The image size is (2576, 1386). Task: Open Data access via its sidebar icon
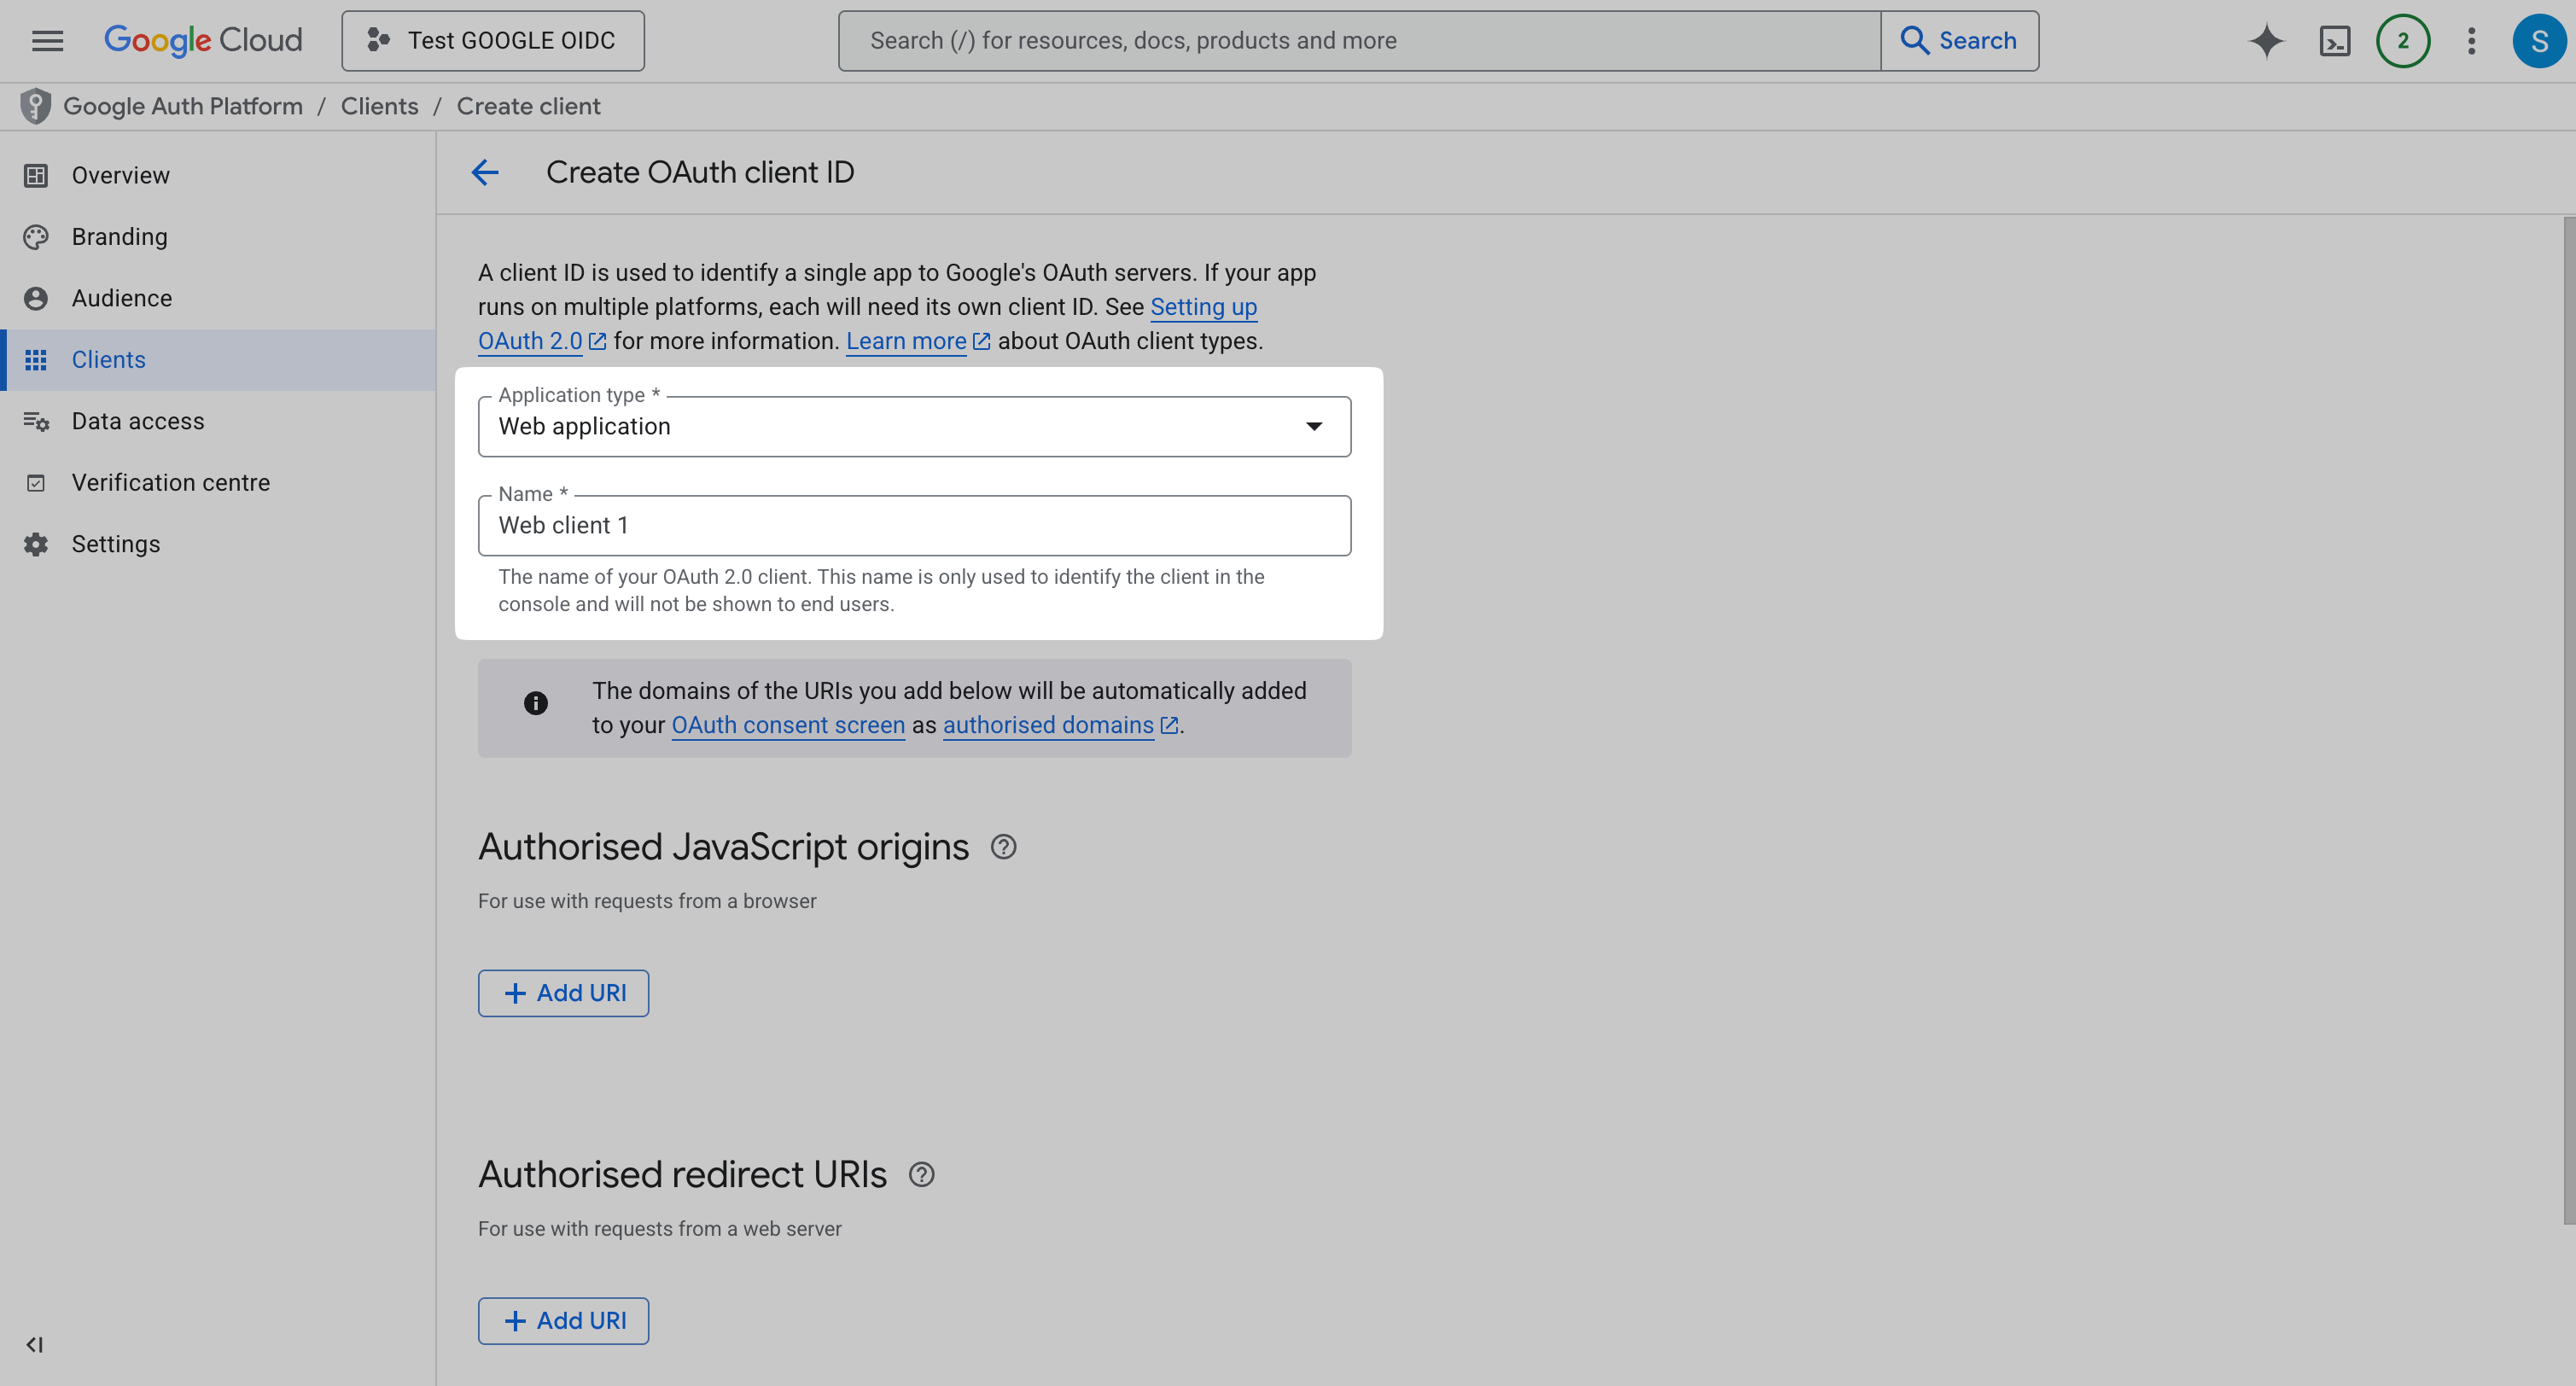(36, 421)
